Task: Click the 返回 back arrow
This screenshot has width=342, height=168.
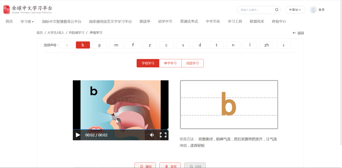Action: click(298, 33)
